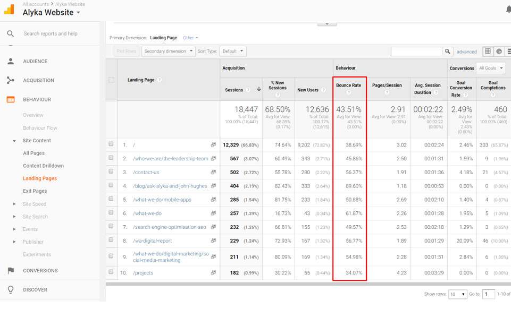
Task: Click the Audience person icon
Action: click(x=11, y=61)
